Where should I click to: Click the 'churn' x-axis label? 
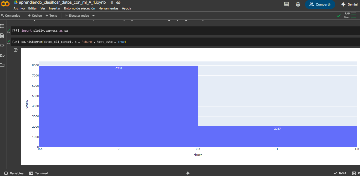click(x=198, y=155)
